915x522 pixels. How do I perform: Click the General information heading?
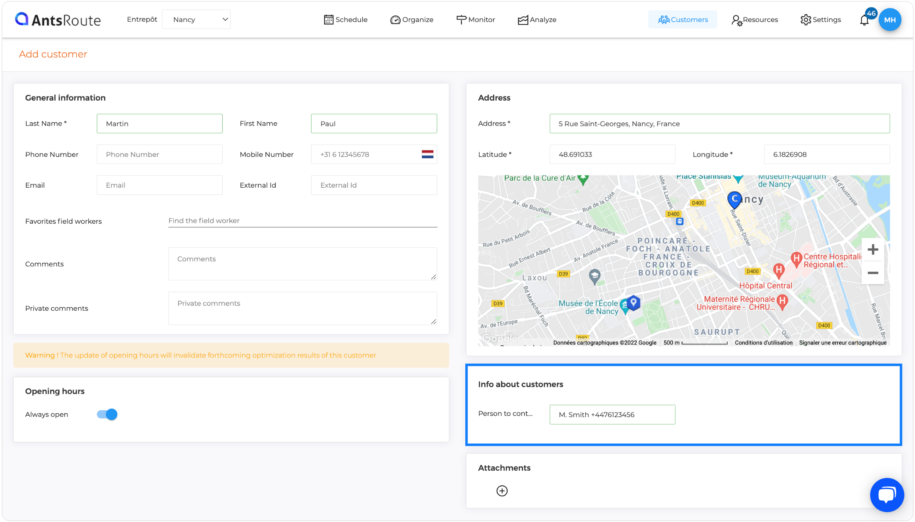pyautogui.click(x=65, y=98)
